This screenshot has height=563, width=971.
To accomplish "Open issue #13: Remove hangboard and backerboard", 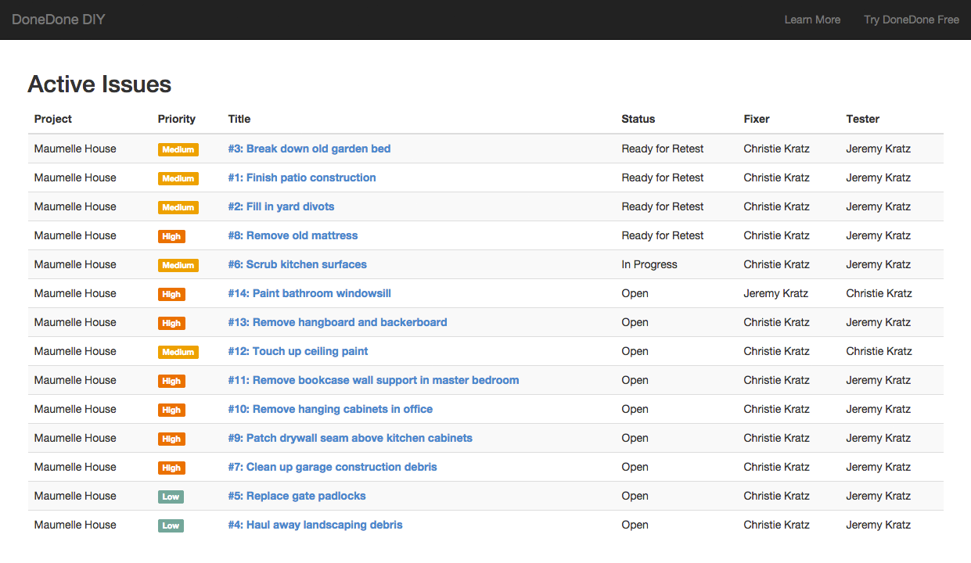I will [337, 322].
